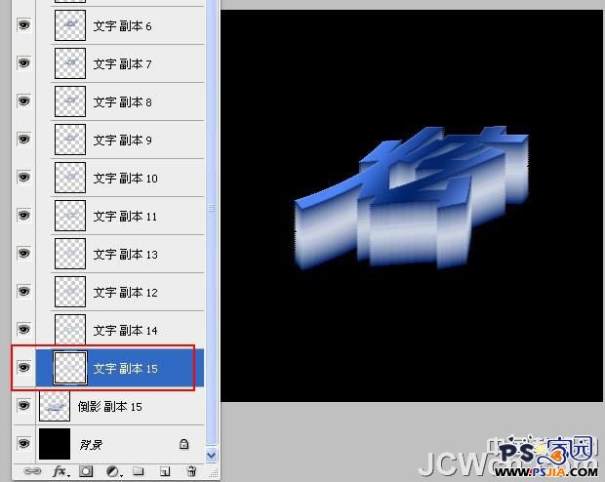Hide layer 文字 副本 8
The image size is (605, 482).
(24, 101)
